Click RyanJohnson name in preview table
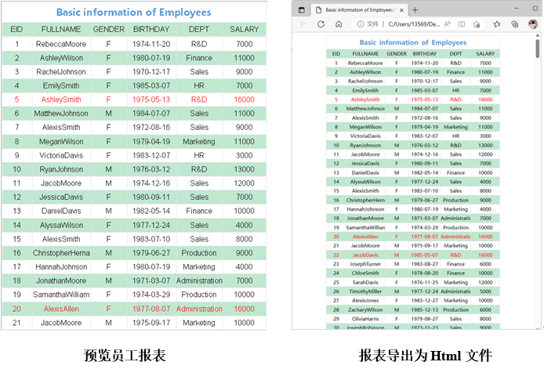 (x=61, y=169)
